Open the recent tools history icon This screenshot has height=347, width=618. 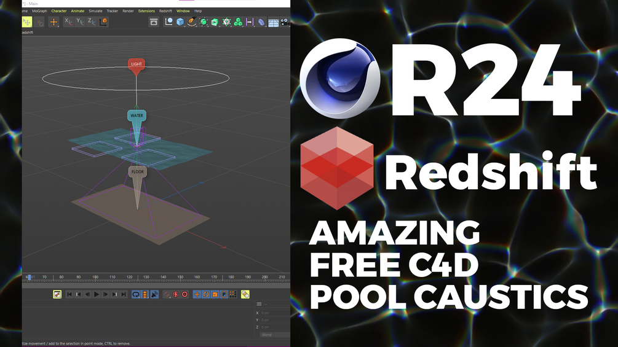tap(39, 21)
